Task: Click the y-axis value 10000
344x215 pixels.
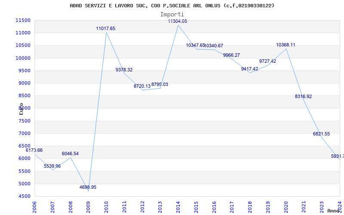Action: coord(23,58)
